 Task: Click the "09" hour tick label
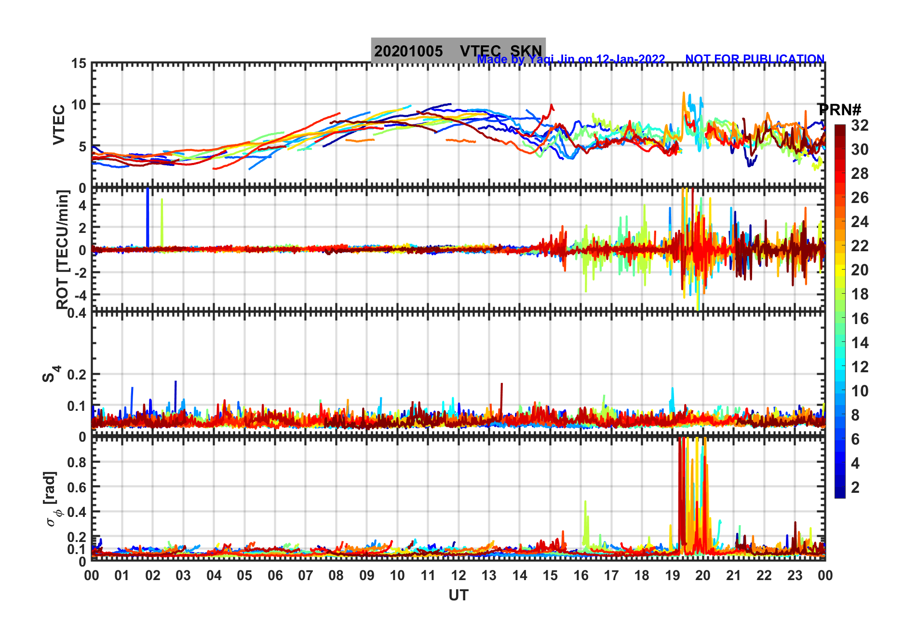pos(367,575)
